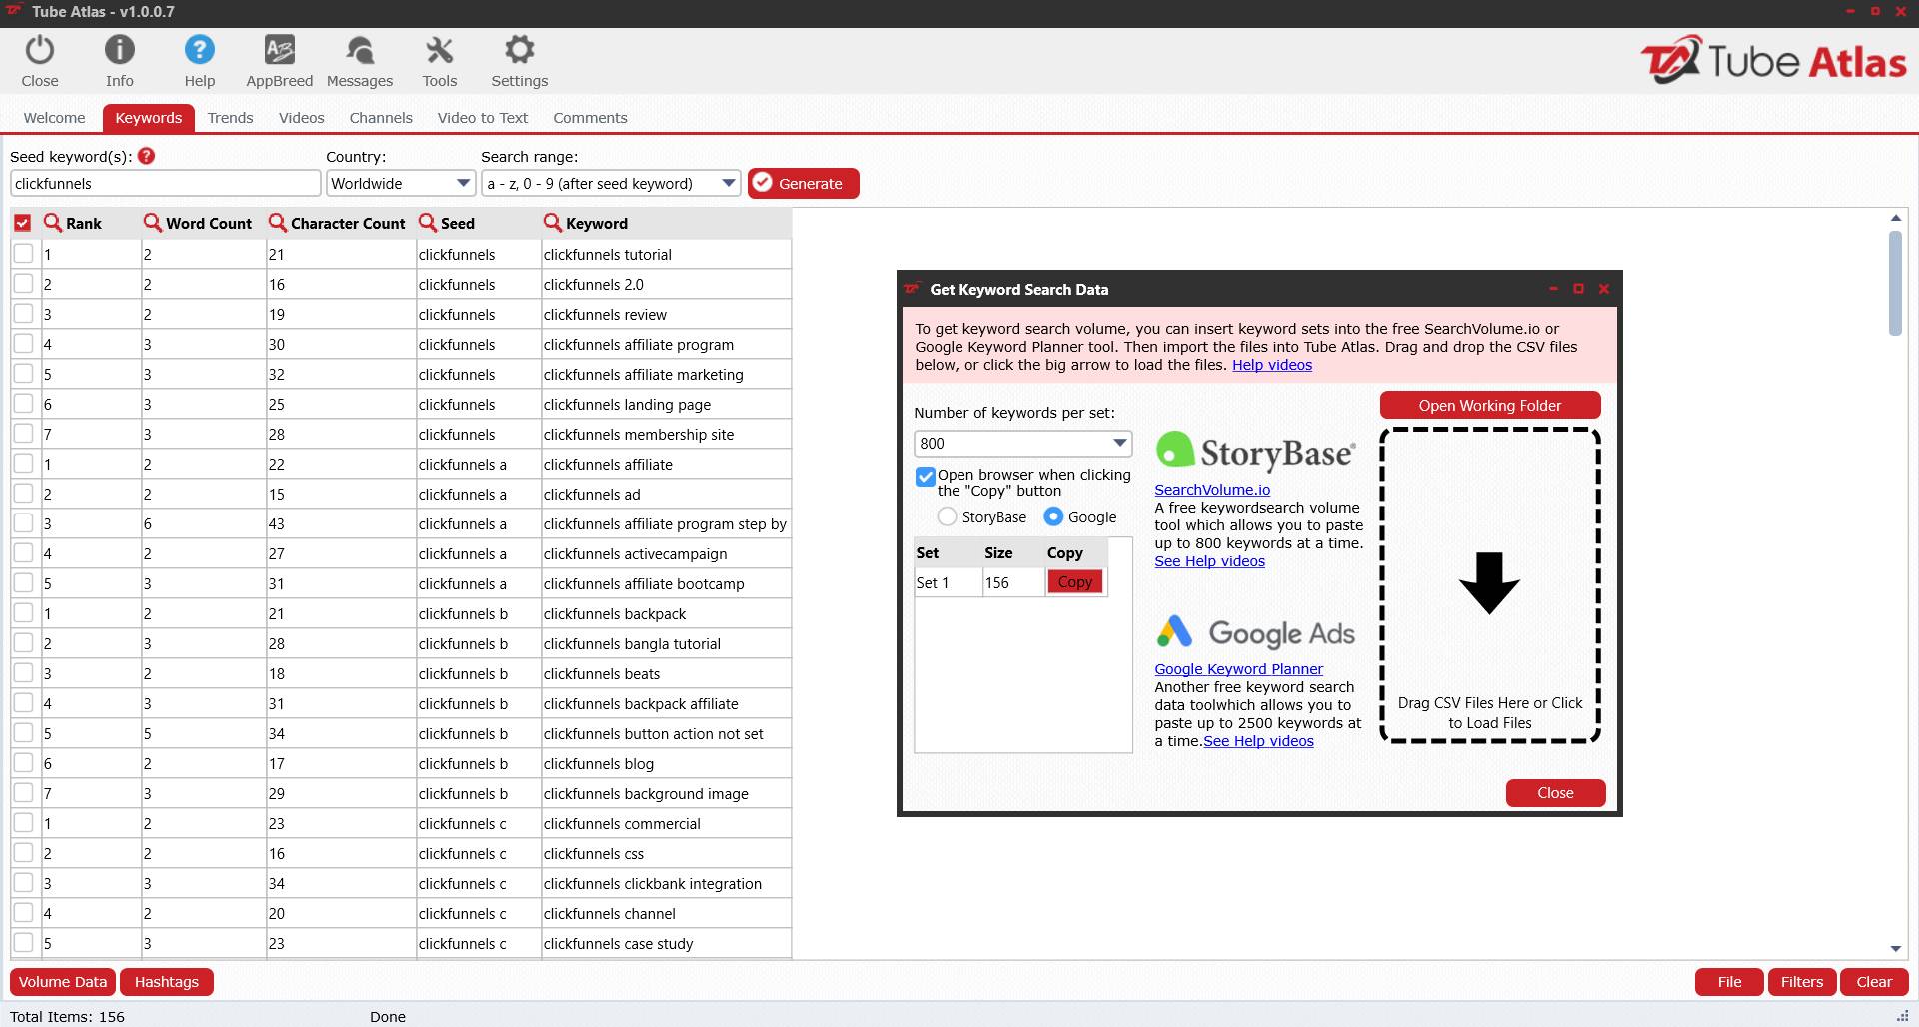This screenshot has width=1919, height=1027.
Task: Click the StoryBase logo in dialog
Action: pyautogui.click(x=1255, y=452)
